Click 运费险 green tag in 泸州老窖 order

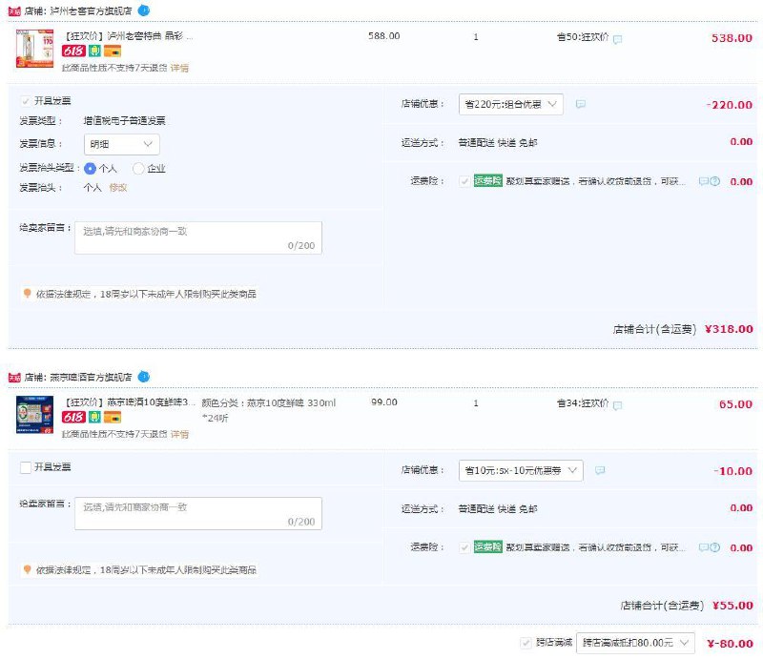click(x=488, y=180)
